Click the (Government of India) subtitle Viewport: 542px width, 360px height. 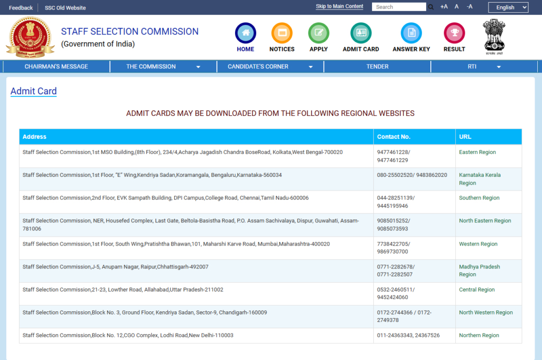pyautogui.click(x=98, y=44)
